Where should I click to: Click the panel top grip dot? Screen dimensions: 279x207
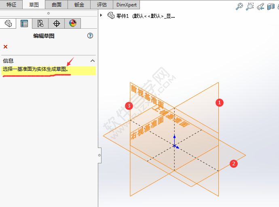coord(49,13)
